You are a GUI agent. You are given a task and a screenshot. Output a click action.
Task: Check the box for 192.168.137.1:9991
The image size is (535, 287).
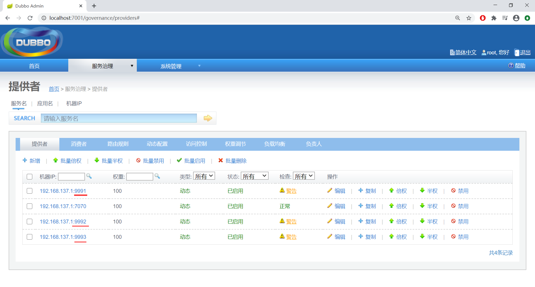[30, 191]
